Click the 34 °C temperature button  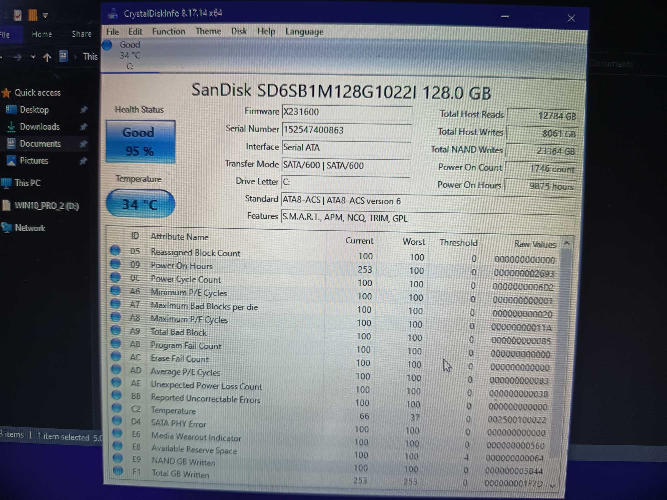(140, 204)
